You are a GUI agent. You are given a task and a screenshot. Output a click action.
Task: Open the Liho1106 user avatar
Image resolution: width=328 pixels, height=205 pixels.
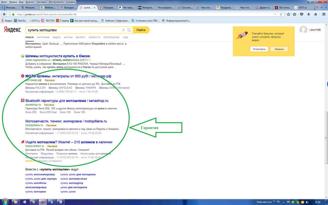click(x=303, y=30)
